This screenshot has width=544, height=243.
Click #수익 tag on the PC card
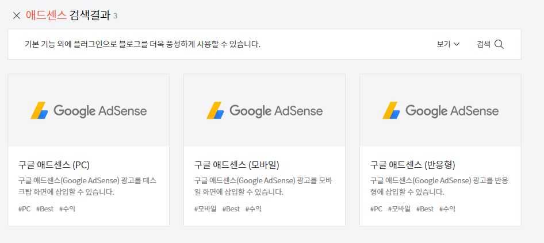tap(67, 209)
